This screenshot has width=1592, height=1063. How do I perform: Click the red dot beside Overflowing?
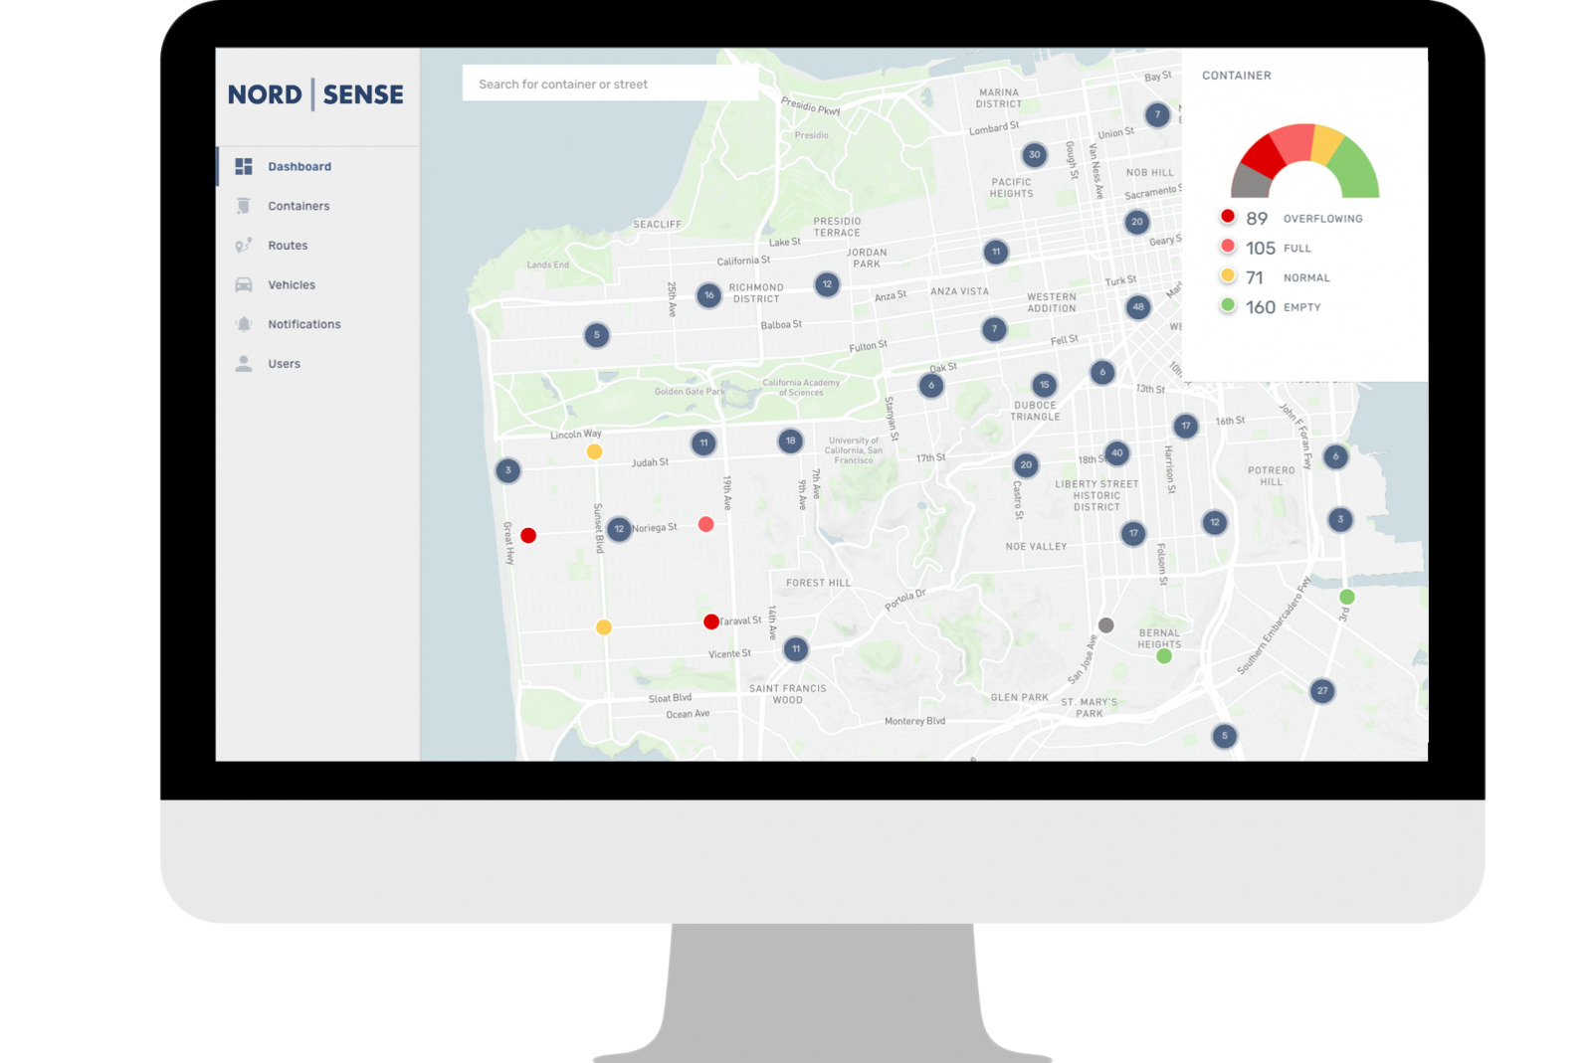pyautogui.click(x=1228, y=217)
